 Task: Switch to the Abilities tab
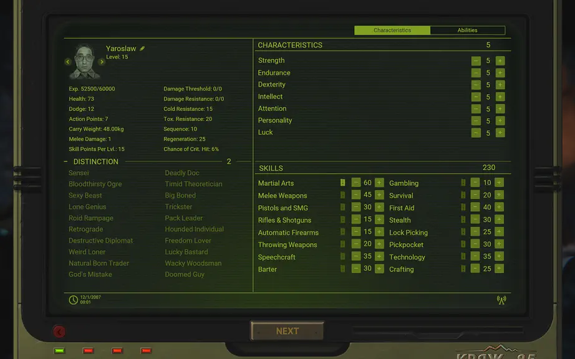coord(467,30)
